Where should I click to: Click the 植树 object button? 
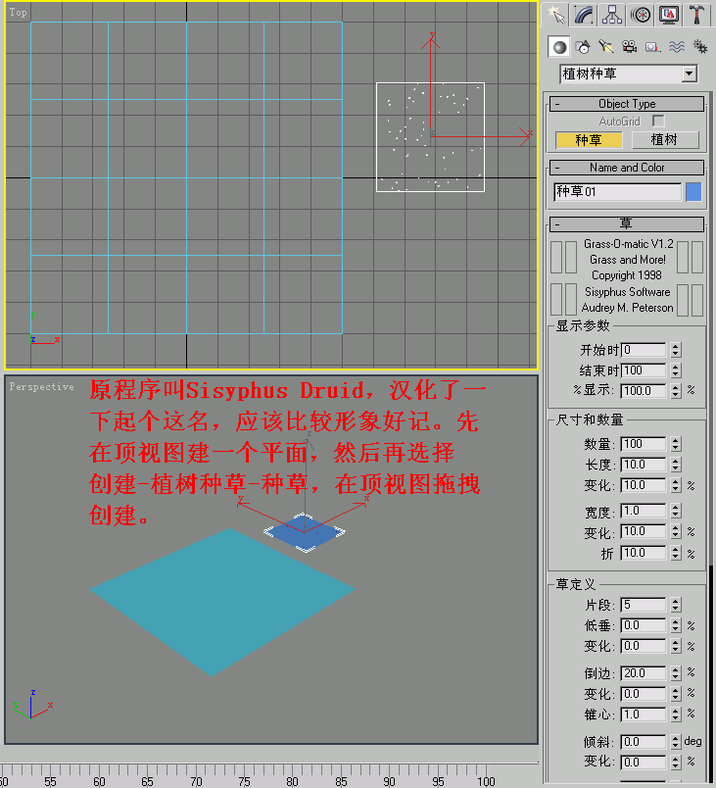coord(665,140)
